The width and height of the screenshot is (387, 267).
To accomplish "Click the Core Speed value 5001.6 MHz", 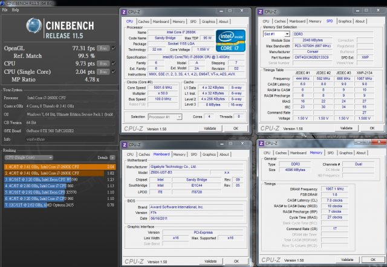I will [x=163, y=88].
